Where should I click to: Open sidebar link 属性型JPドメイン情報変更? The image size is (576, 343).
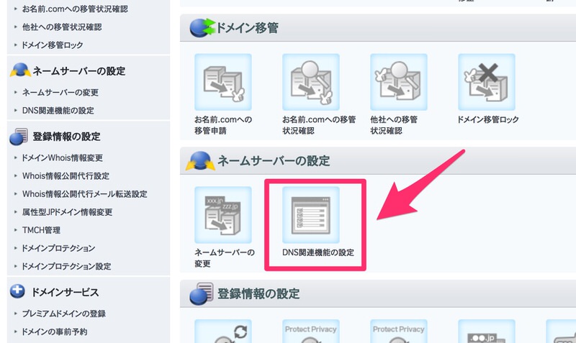click(67, 212)
